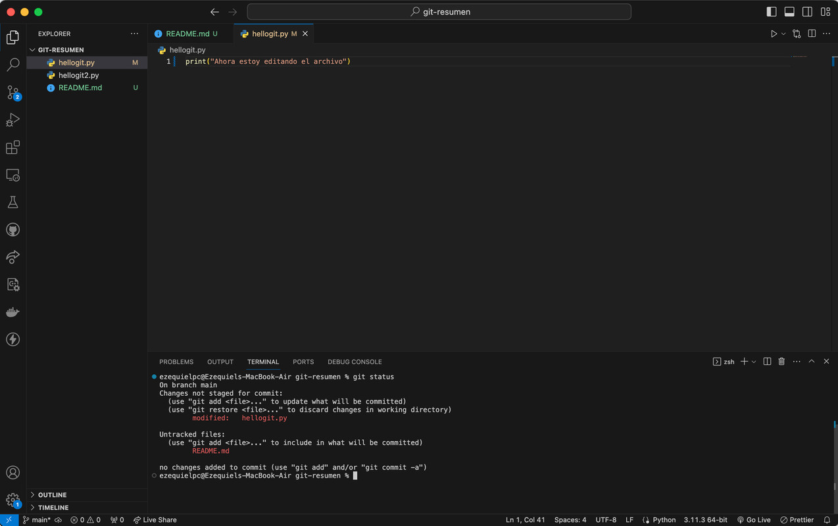The width and height of the screenshot is (838, 526).
Task: Open Explorer views and more actions ellipsis
Action: [x=134, y=34]
